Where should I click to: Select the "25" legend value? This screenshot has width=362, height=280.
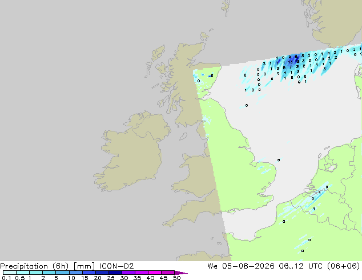[111, 278]
